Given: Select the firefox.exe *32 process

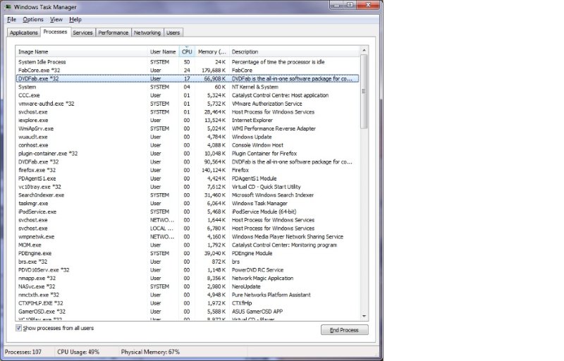Looking at the screenshot, I should [188, 170].
